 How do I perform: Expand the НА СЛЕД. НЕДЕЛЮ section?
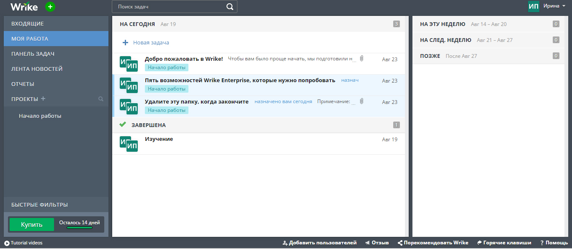tap(488, 40)
